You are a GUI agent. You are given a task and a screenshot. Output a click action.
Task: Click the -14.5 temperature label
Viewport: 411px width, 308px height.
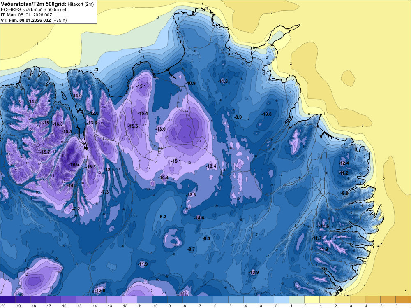pyautogui.click(x=33, y=101)
